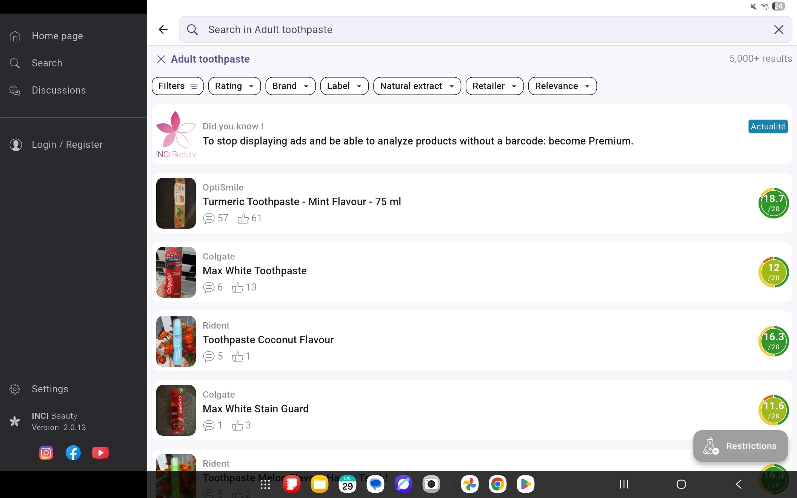Viewport: 797px width, 498px height.
Task: Click the Restrictions floating button
Action: click(740, 446)
